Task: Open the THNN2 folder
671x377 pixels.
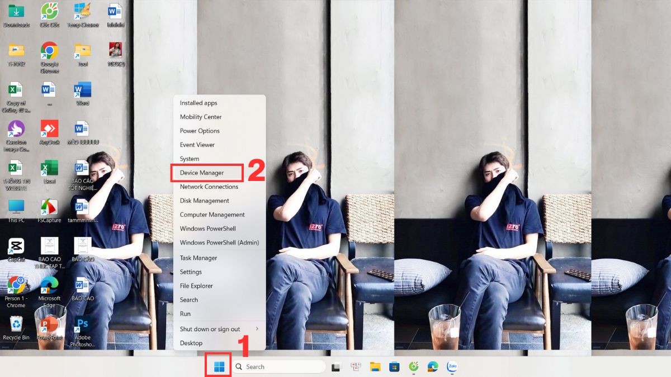Action: point(16,55)
